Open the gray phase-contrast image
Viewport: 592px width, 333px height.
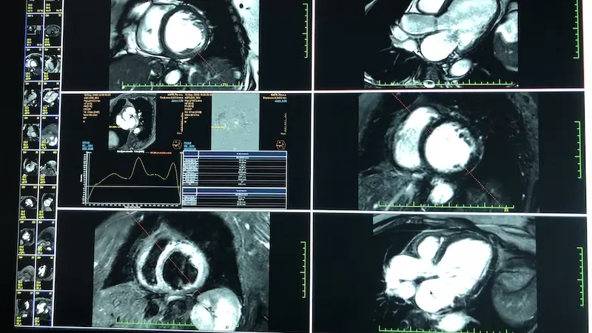[x=235, y=121]
